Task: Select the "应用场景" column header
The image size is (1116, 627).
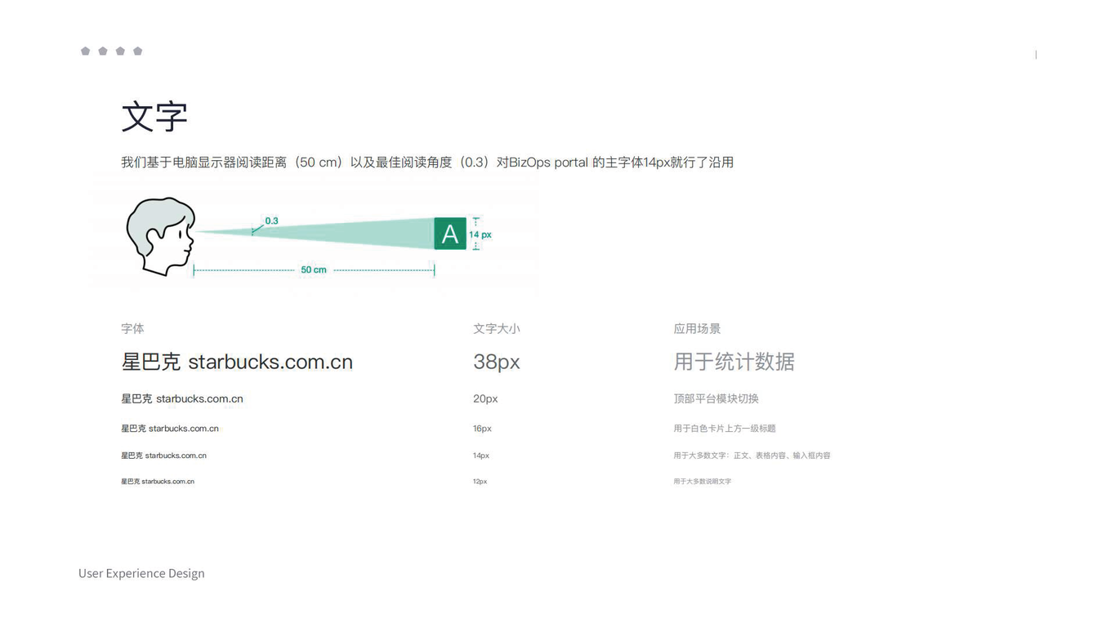Action: (697, 329)
